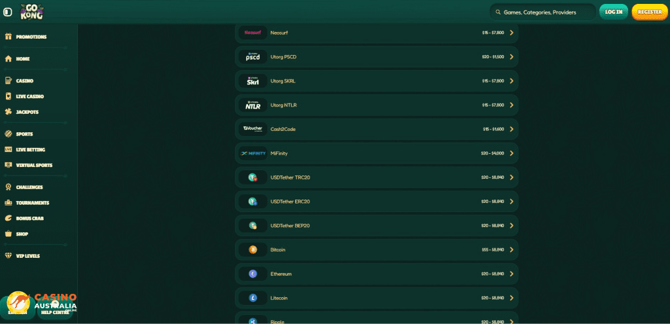Select the MiFinity payment method name
The height and width of the screenshot is (324, 670).
click(279, 153)
